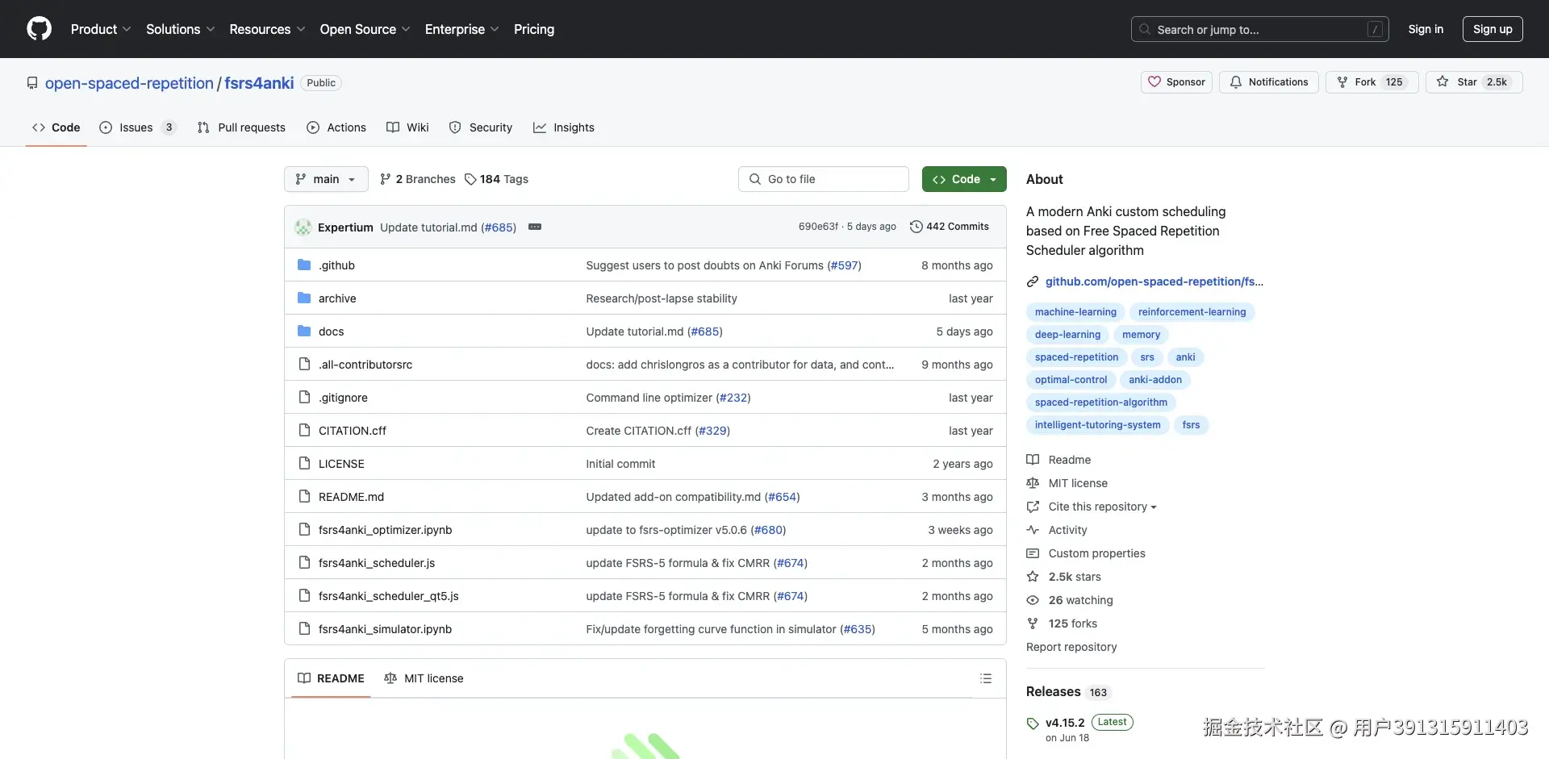Click the Sponsor button
Image resolution: width=1549 pixels, height=759 pixels.
[1176, 82]
